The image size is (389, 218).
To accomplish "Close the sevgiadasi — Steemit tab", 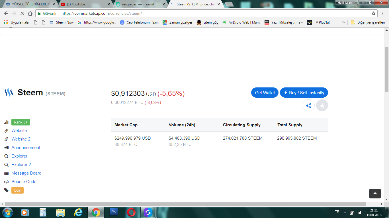I will point(163,4).
